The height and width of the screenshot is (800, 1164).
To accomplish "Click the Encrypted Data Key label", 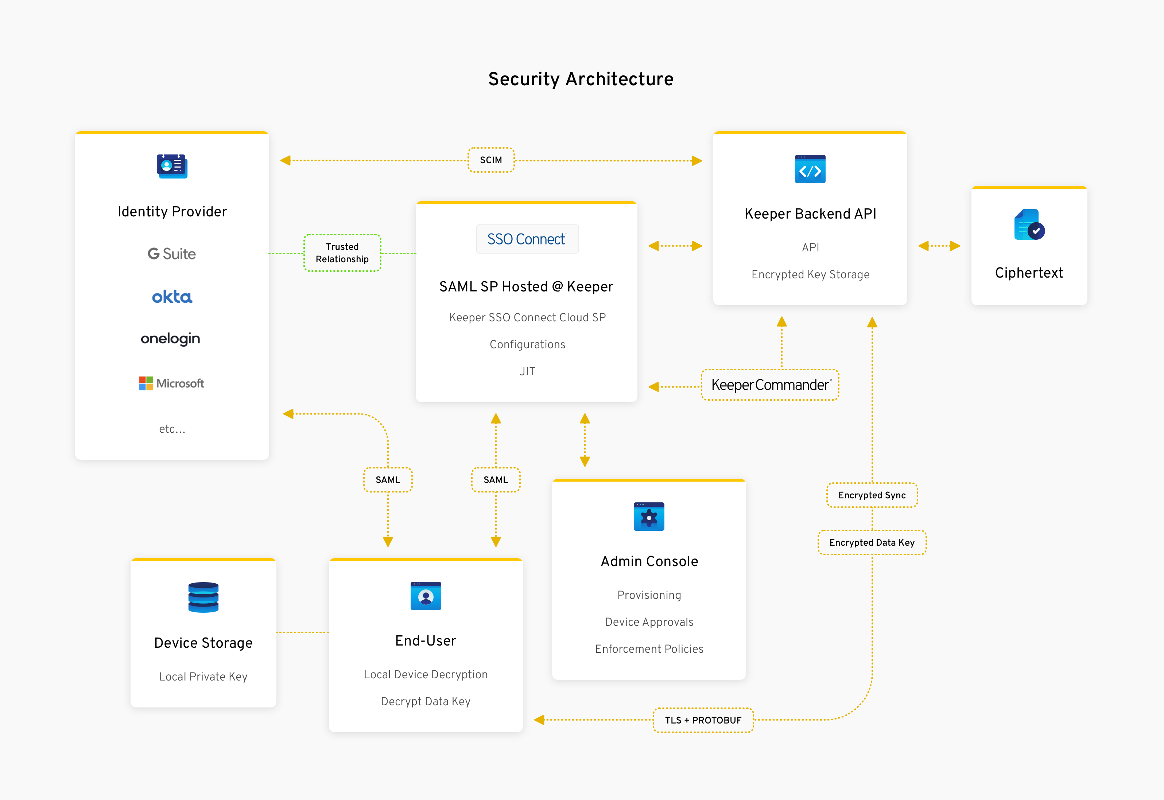I will coord(872,542).
